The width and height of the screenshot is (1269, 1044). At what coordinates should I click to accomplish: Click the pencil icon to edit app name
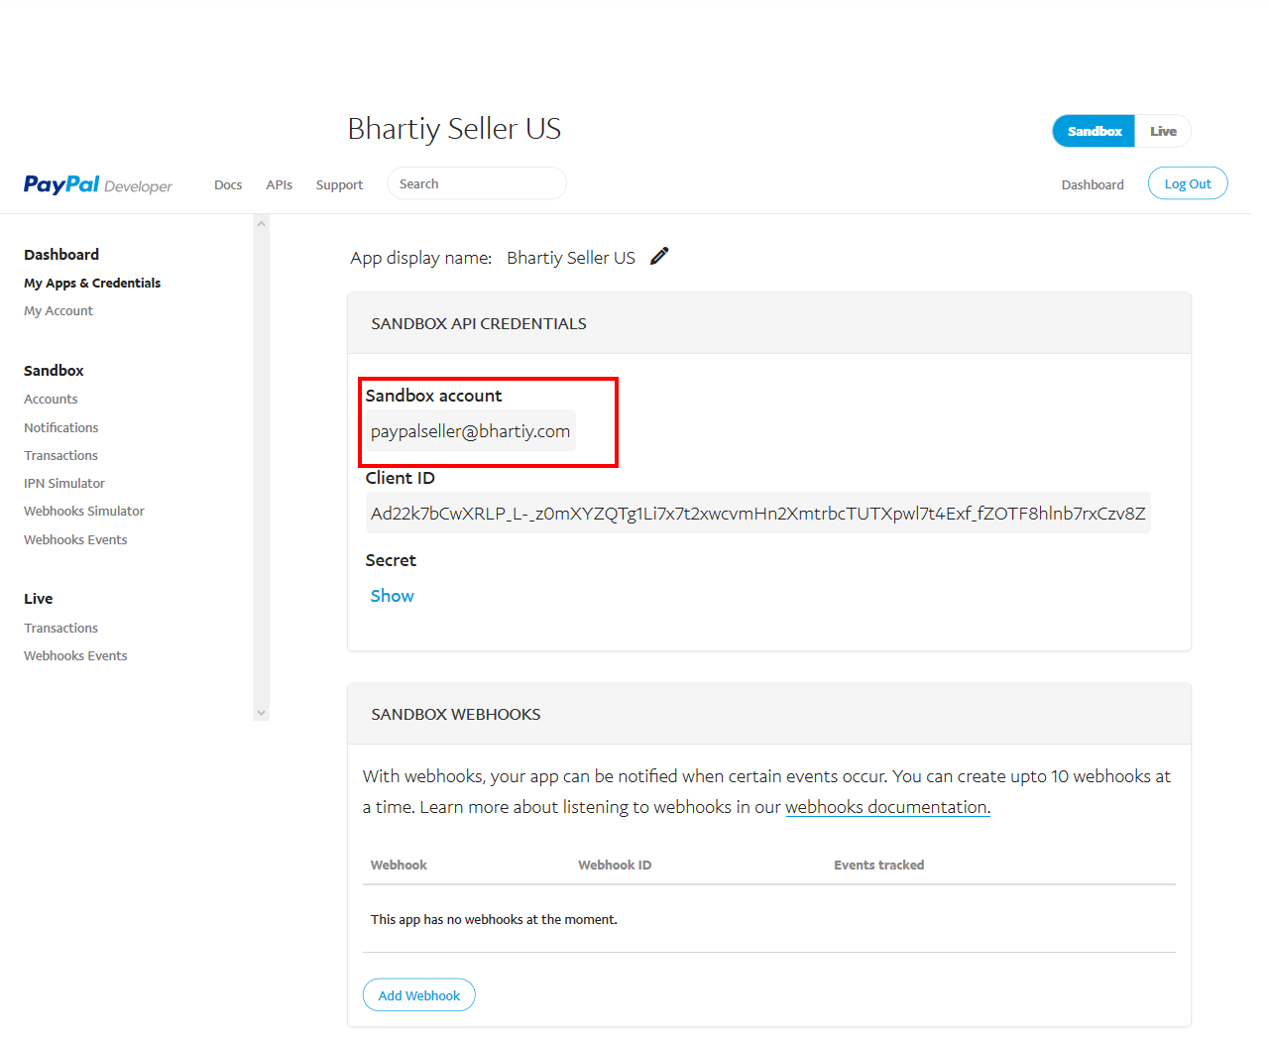coord(659,257)
